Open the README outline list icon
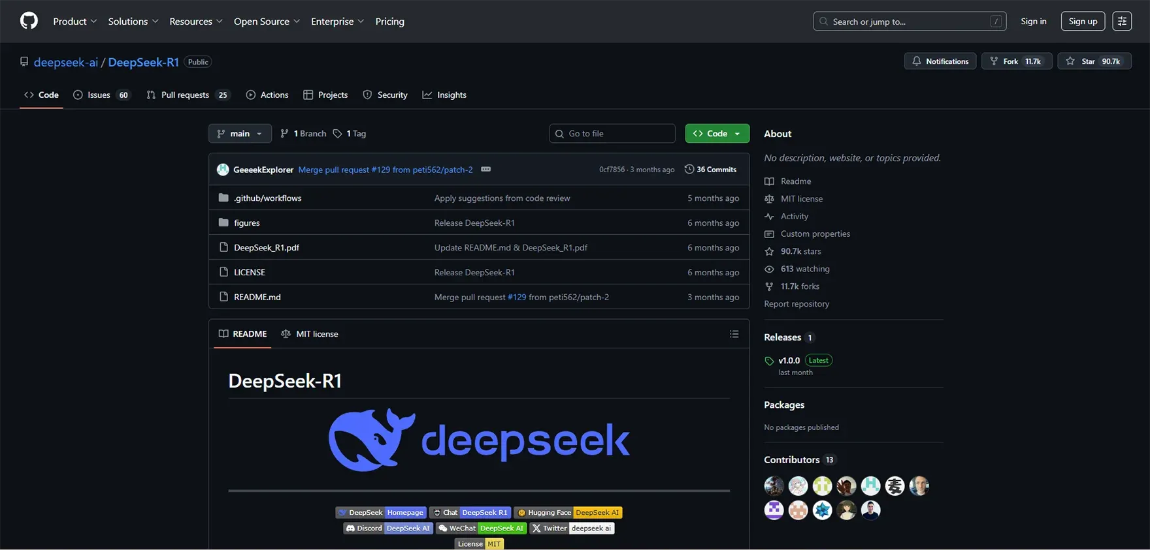 tap(734, 334)
